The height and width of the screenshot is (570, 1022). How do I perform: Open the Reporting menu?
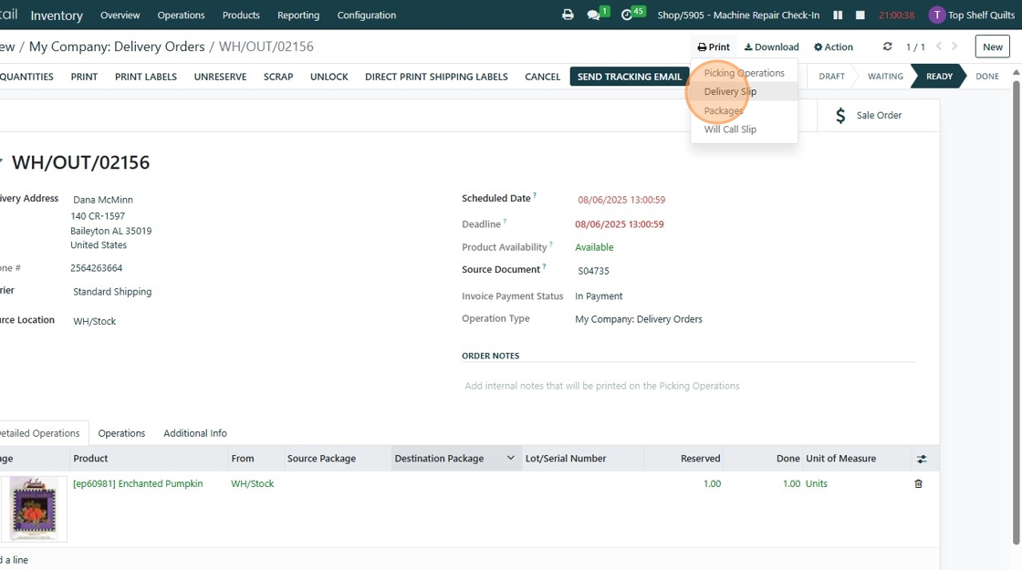click(297, 15)
